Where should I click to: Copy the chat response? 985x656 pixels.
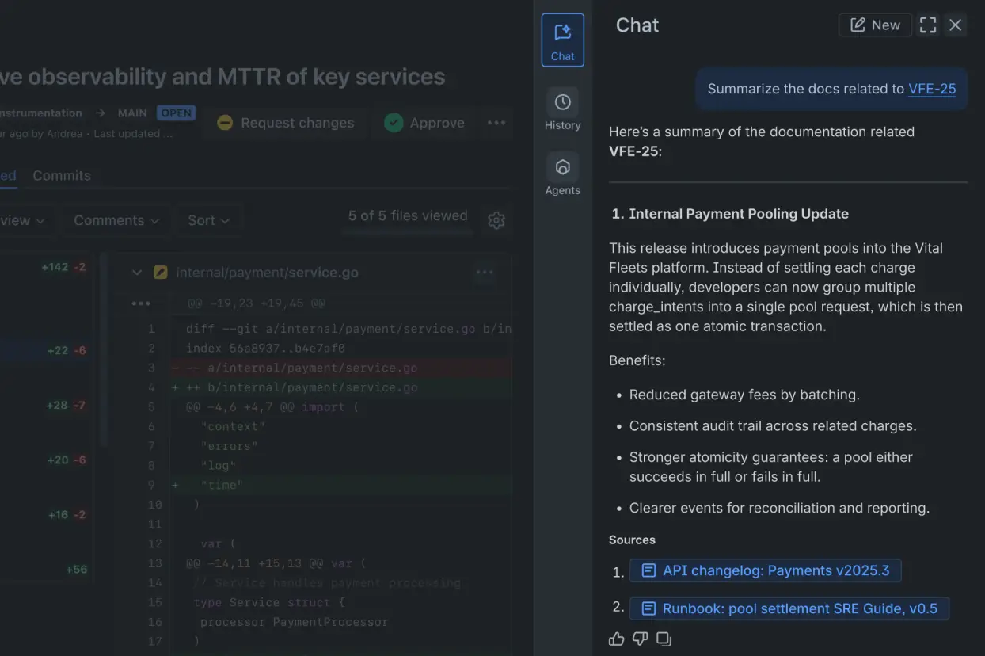(664, 639)
